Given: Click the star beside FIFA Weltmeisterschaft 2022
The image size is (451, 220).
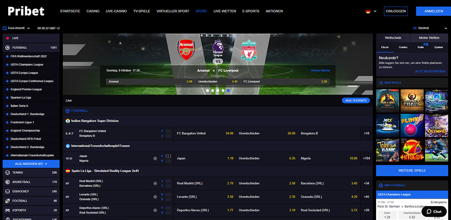Looking at the screenshot, I should pyautogui.click(x=7, y=56).
